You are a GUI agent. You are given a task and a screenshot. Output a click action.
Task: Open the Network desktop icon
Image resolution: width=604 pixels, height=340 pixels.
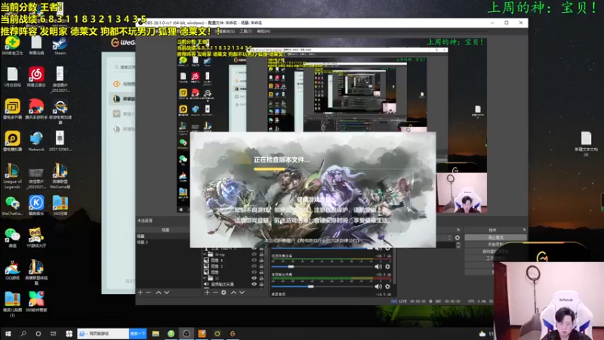click(x=36, y=141)
